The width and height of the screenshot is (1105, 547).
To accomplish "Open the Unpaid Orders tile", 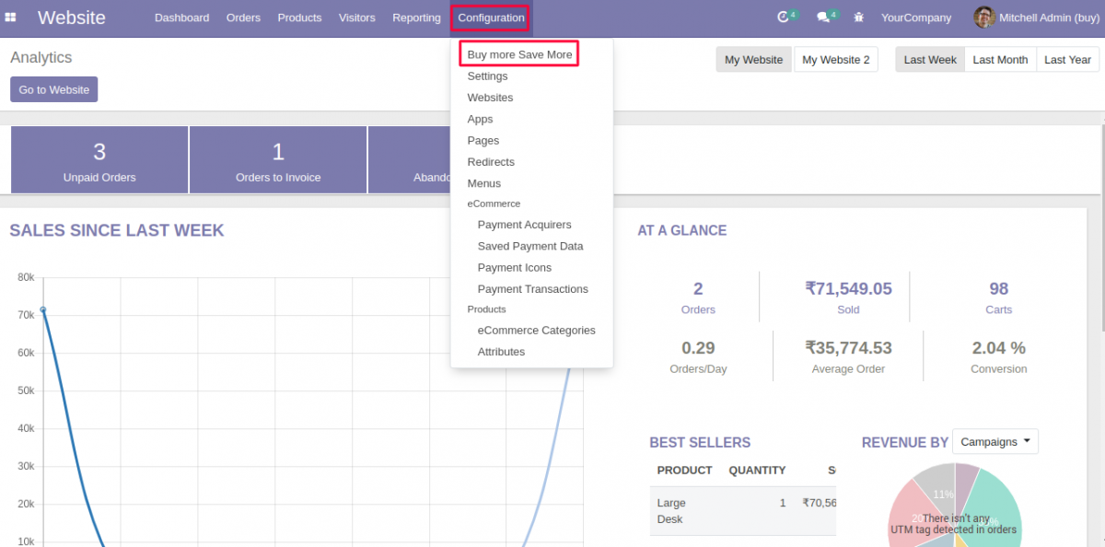I will (99, 160).
